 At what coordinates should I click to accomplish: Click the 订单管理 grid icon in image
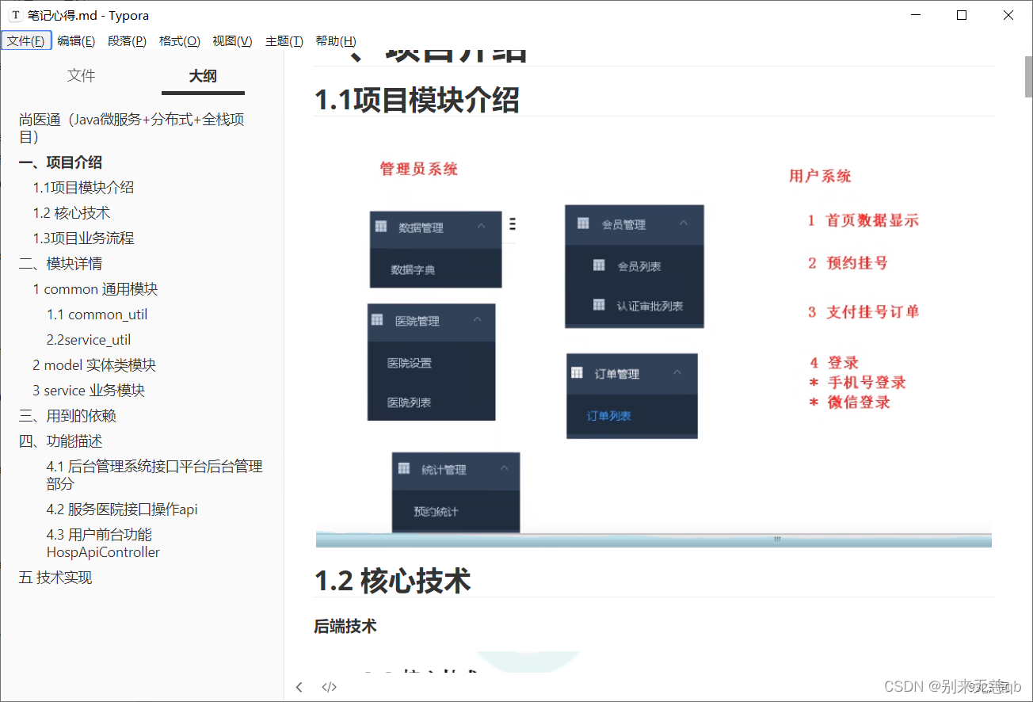pyautogui.click(x=577, y=372)
